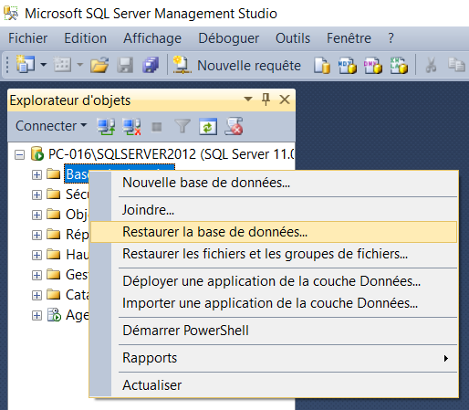The image size is (469, 410).
Task: Choose Nouvelle base de données… in context menu
Action: [274, 183]
